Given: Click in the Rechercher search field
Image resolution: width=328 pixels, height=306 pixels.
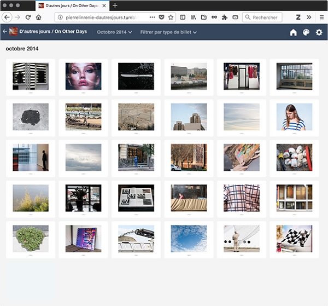Looking at the screenshot, I should [x=265, y=18].
